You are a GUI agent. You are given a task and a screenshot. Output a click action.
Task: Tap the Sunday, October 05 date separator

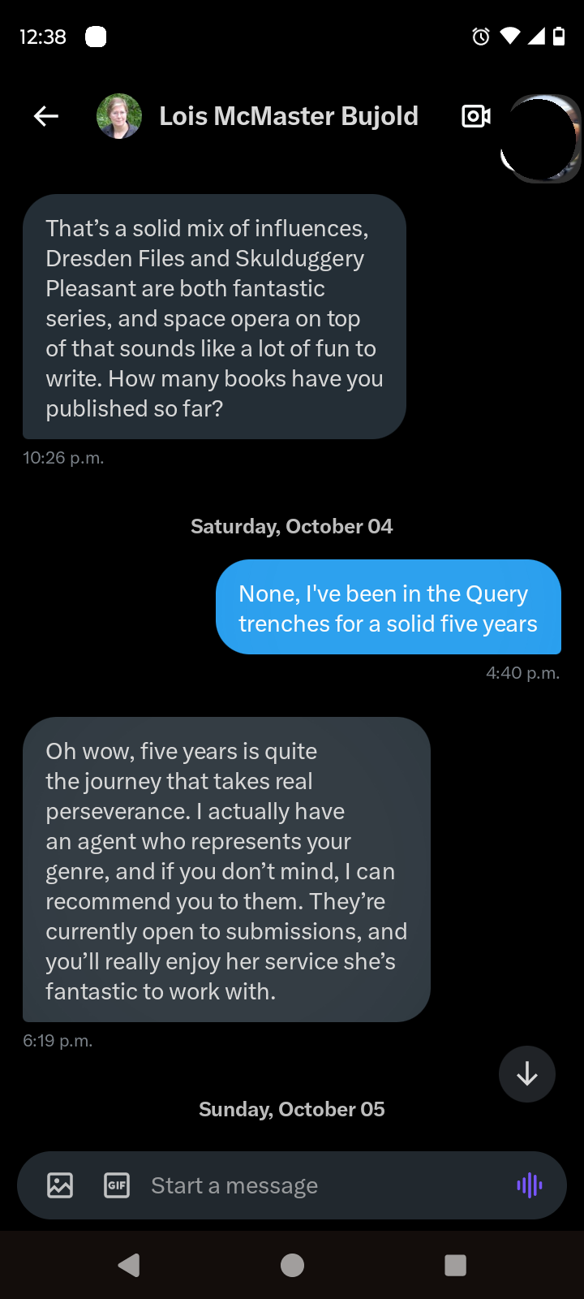[x=291, y=1109]
